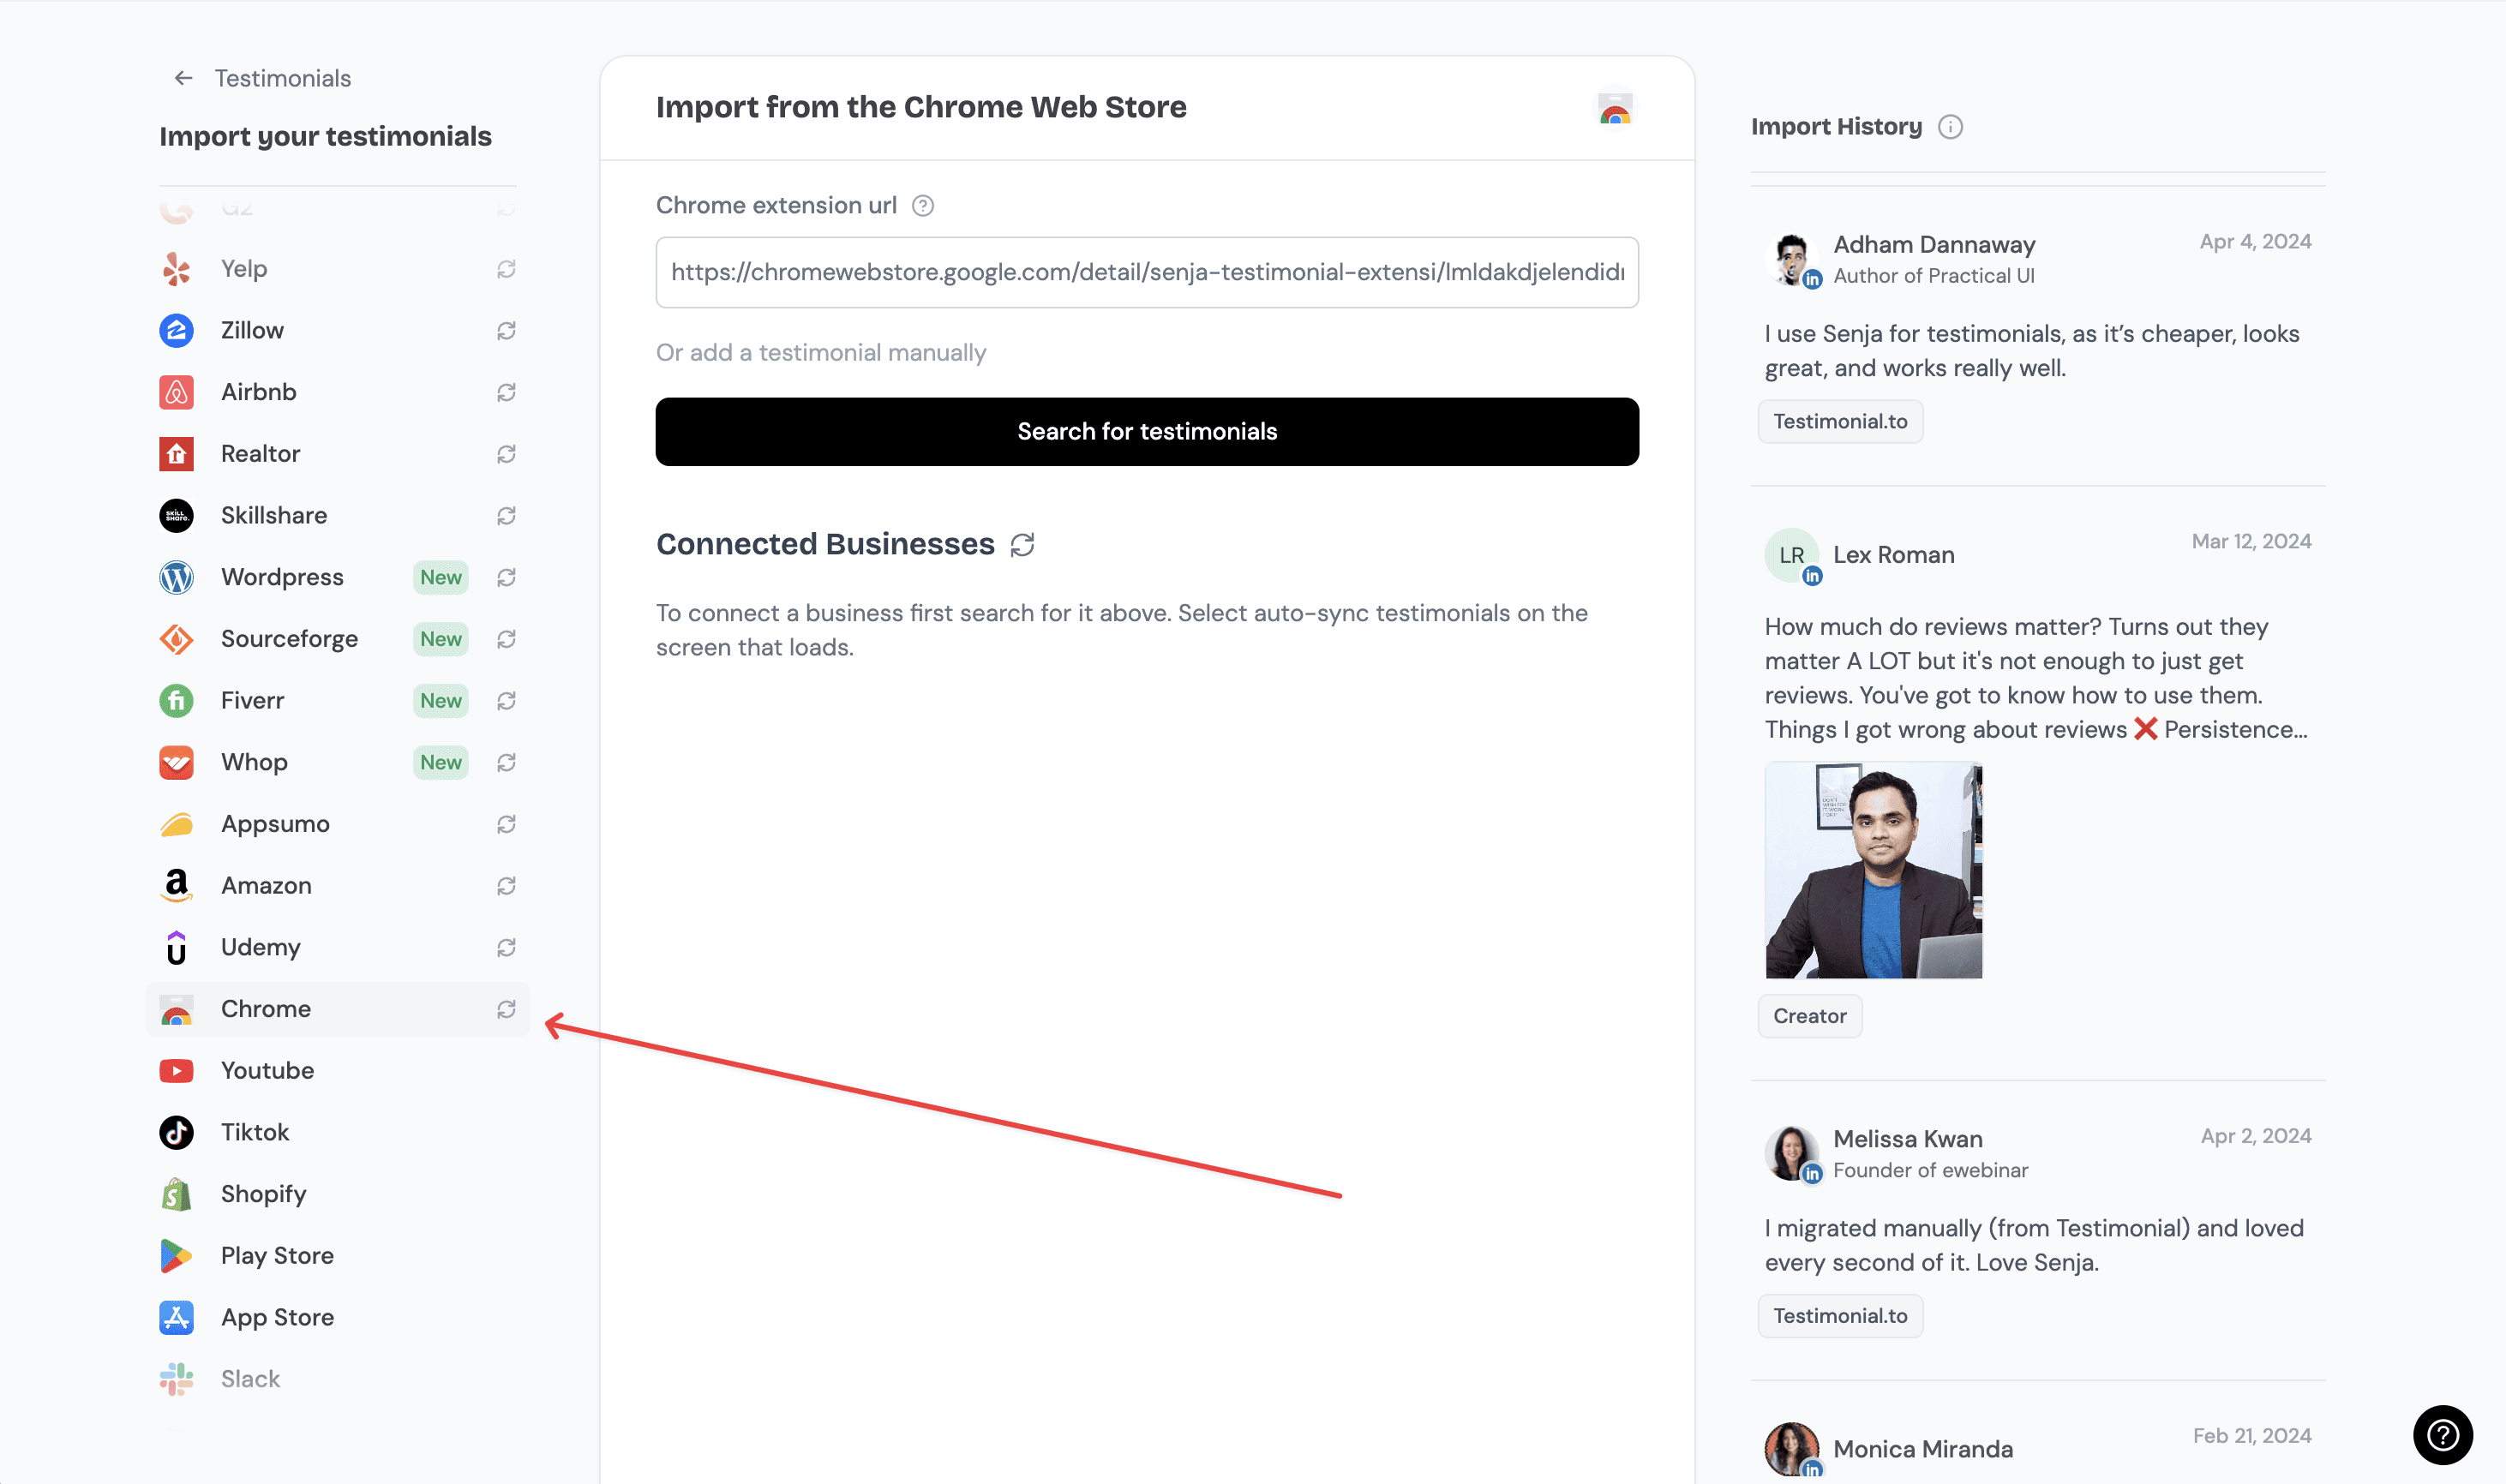Click the sync icon next to Yelp
The image size is (2506, 1484).
click(x=506, y=269)
